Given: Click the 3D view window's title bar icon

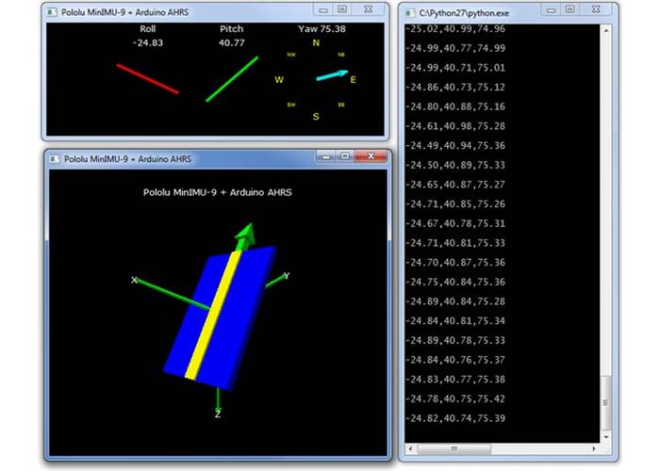Looking at the screenshot, I should tap(55, 157).
